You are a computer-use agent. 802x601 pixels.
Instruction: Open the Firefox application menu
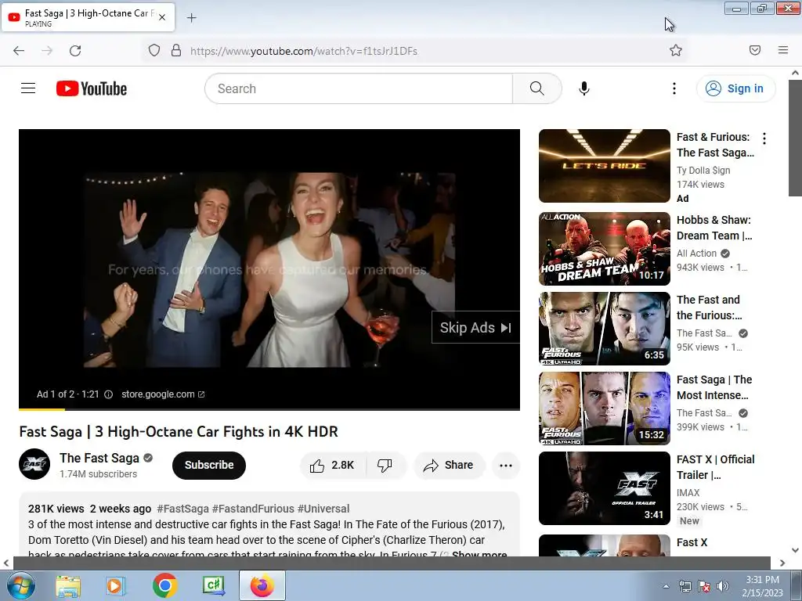783,50
